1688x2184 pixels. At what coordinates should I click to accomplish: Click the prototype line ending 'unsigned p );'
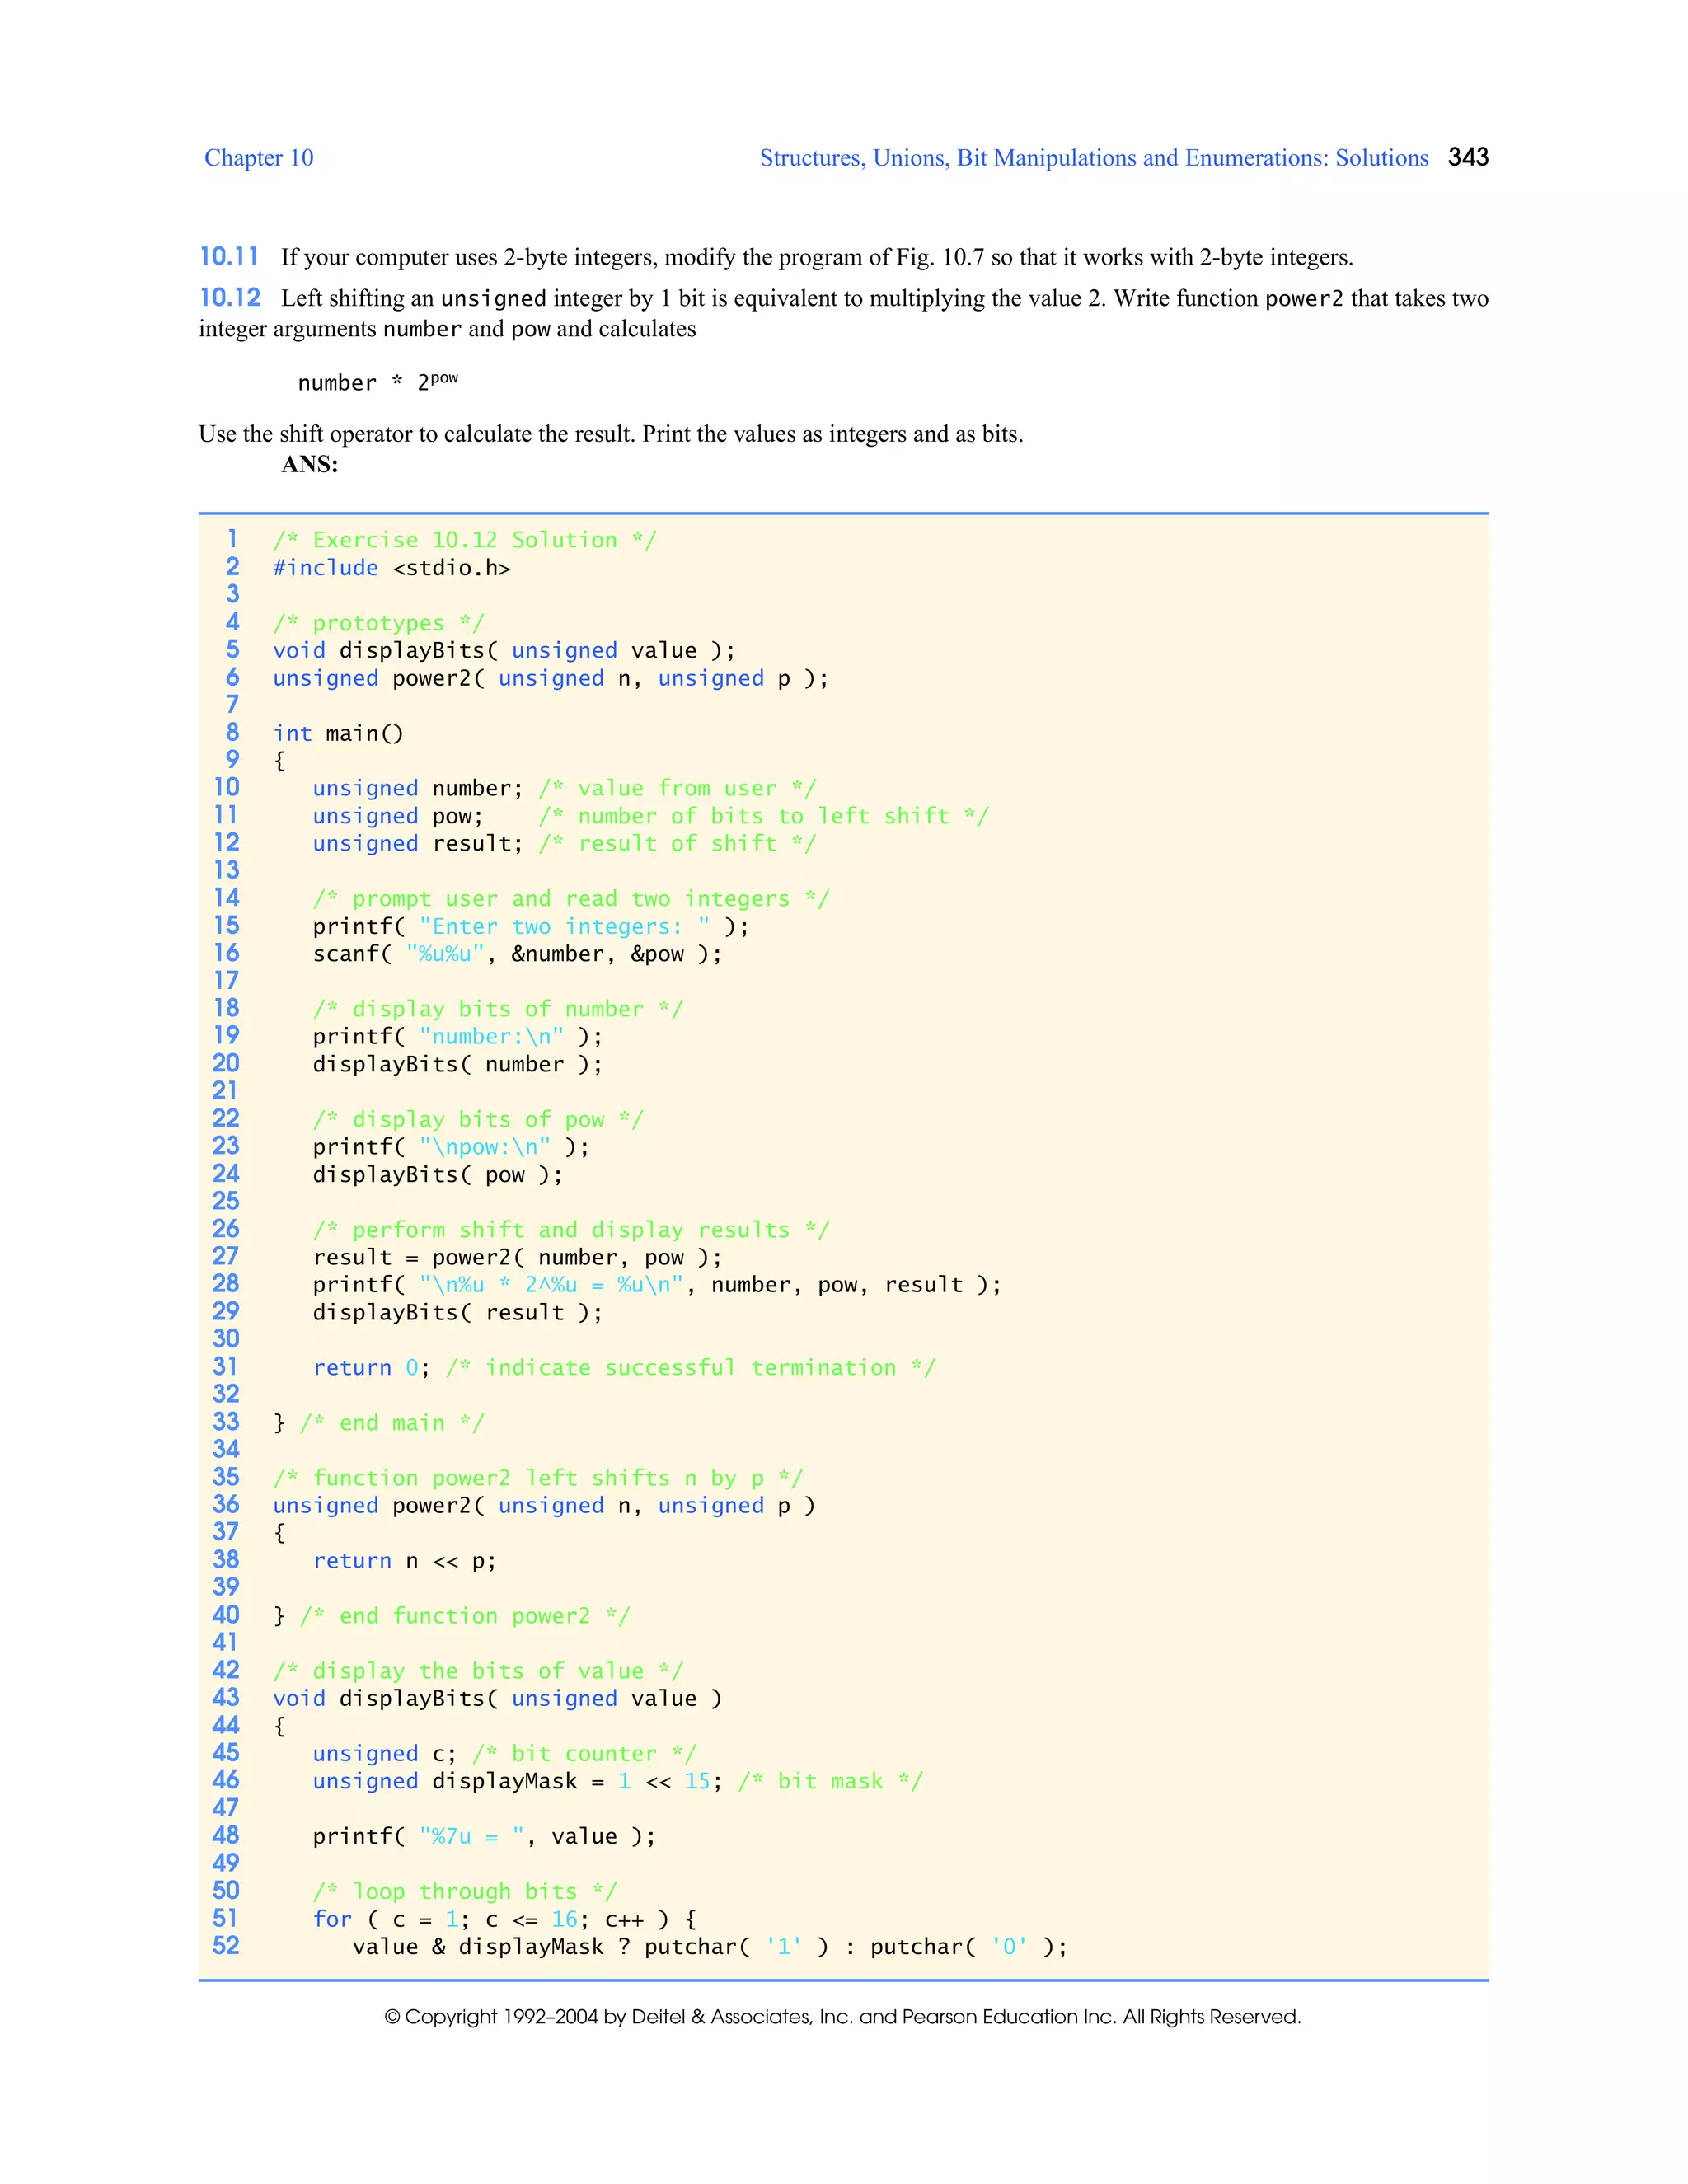551,679
